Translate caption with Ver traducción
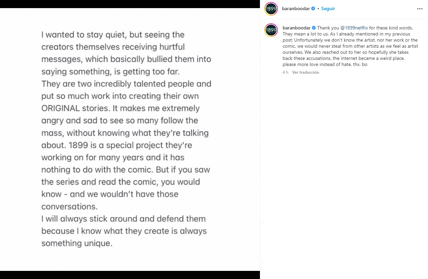This screenshot has height=279, width=428. (305, 72)
